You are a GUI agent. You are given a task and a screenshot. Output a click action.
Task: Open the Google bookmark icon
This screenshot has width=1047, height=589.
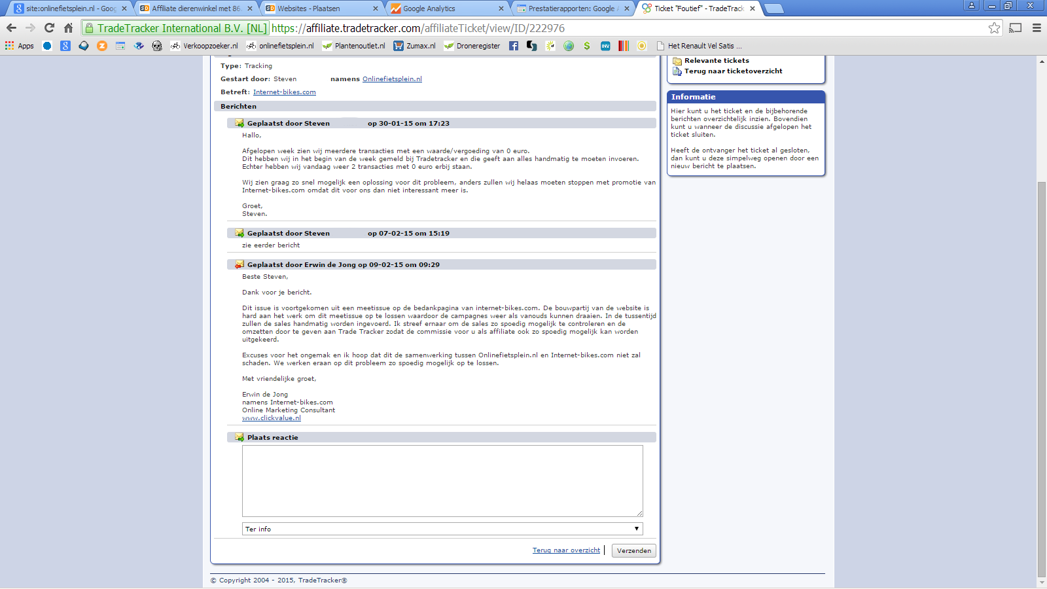point(65,46)
